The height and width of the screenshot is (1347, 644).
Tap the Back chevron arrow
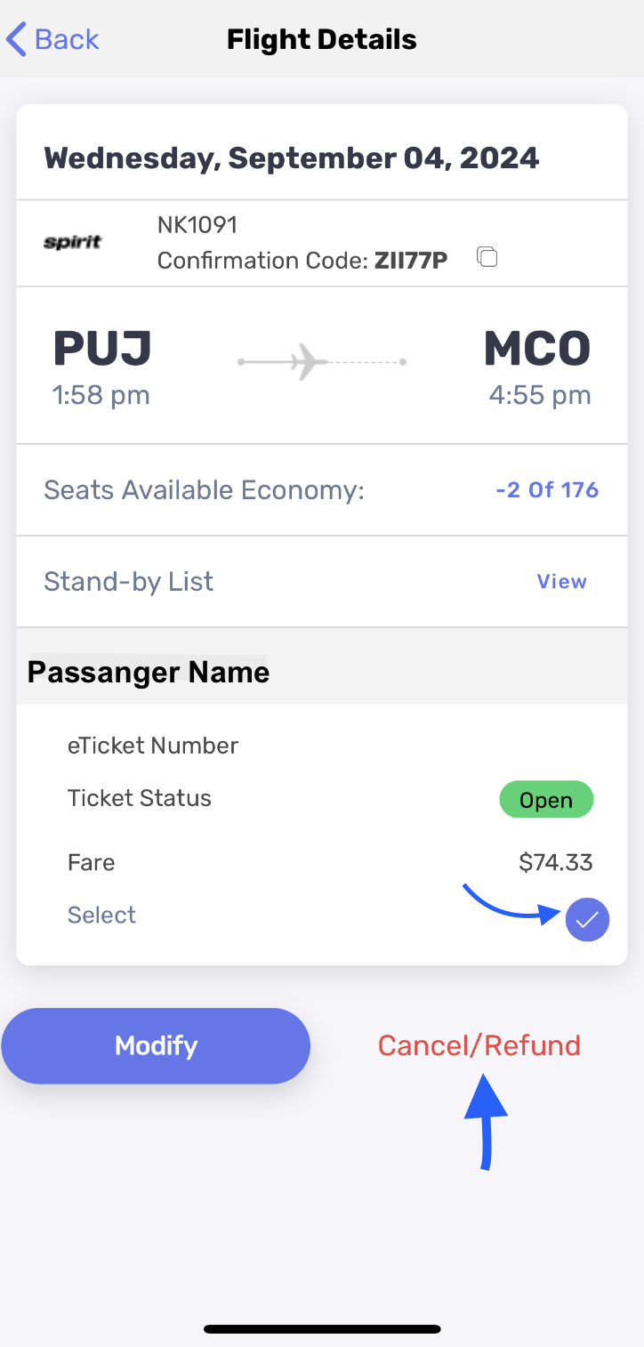(x=17, y=39)
